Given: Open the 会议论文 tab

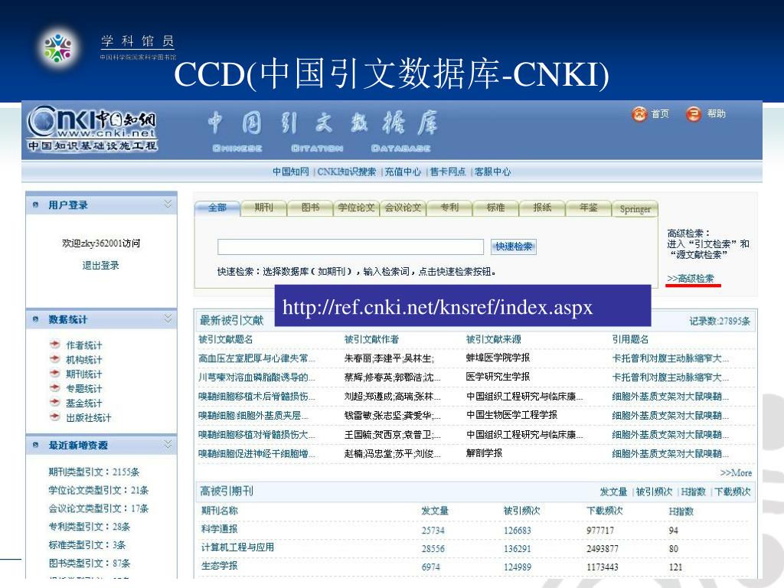Looking at the screenshot, I should click(403, 207).
